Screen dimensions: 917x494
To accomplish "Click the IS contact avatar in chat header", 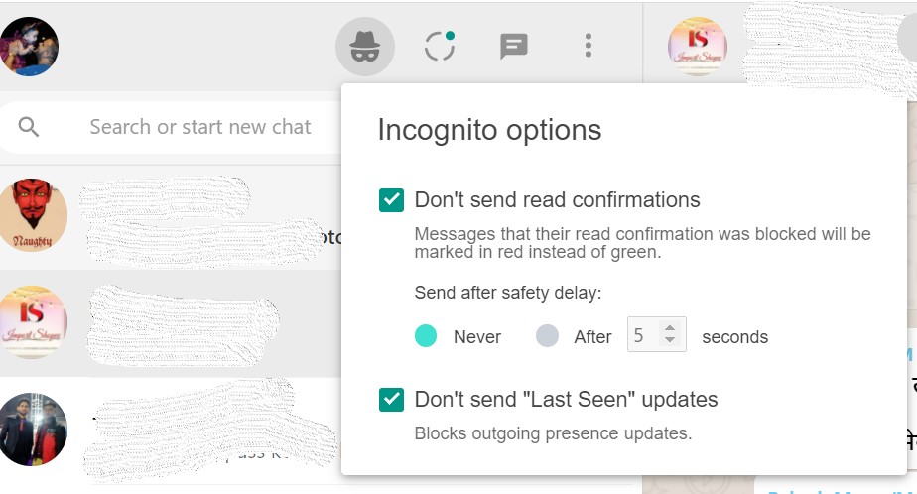I will point(697,47).
